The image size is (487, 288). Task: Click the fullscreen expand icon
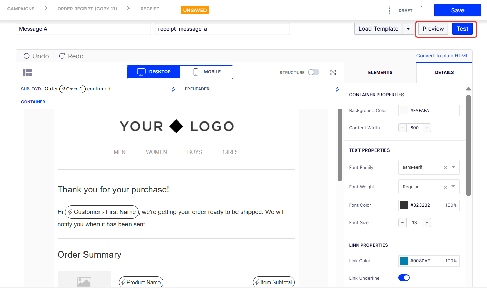click(x=333, y=72)
